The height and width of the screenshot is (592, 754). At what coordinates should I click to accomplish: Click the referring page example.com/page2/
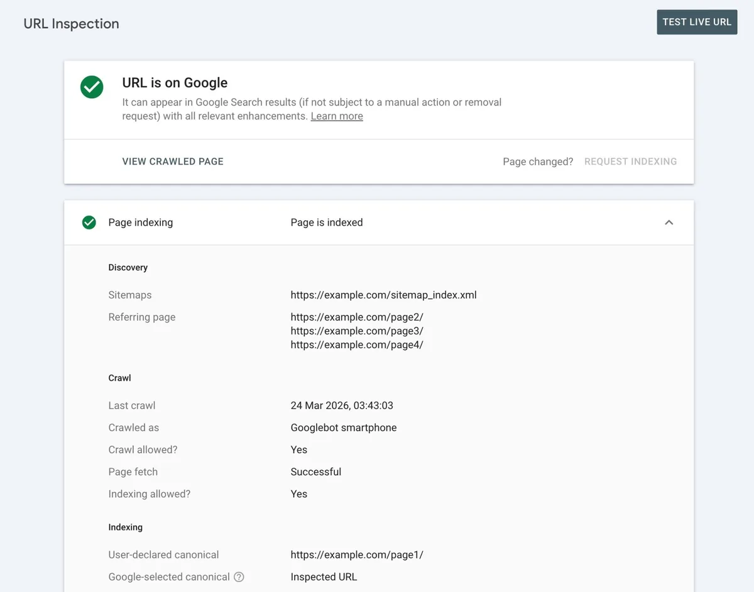coord(357,317)
